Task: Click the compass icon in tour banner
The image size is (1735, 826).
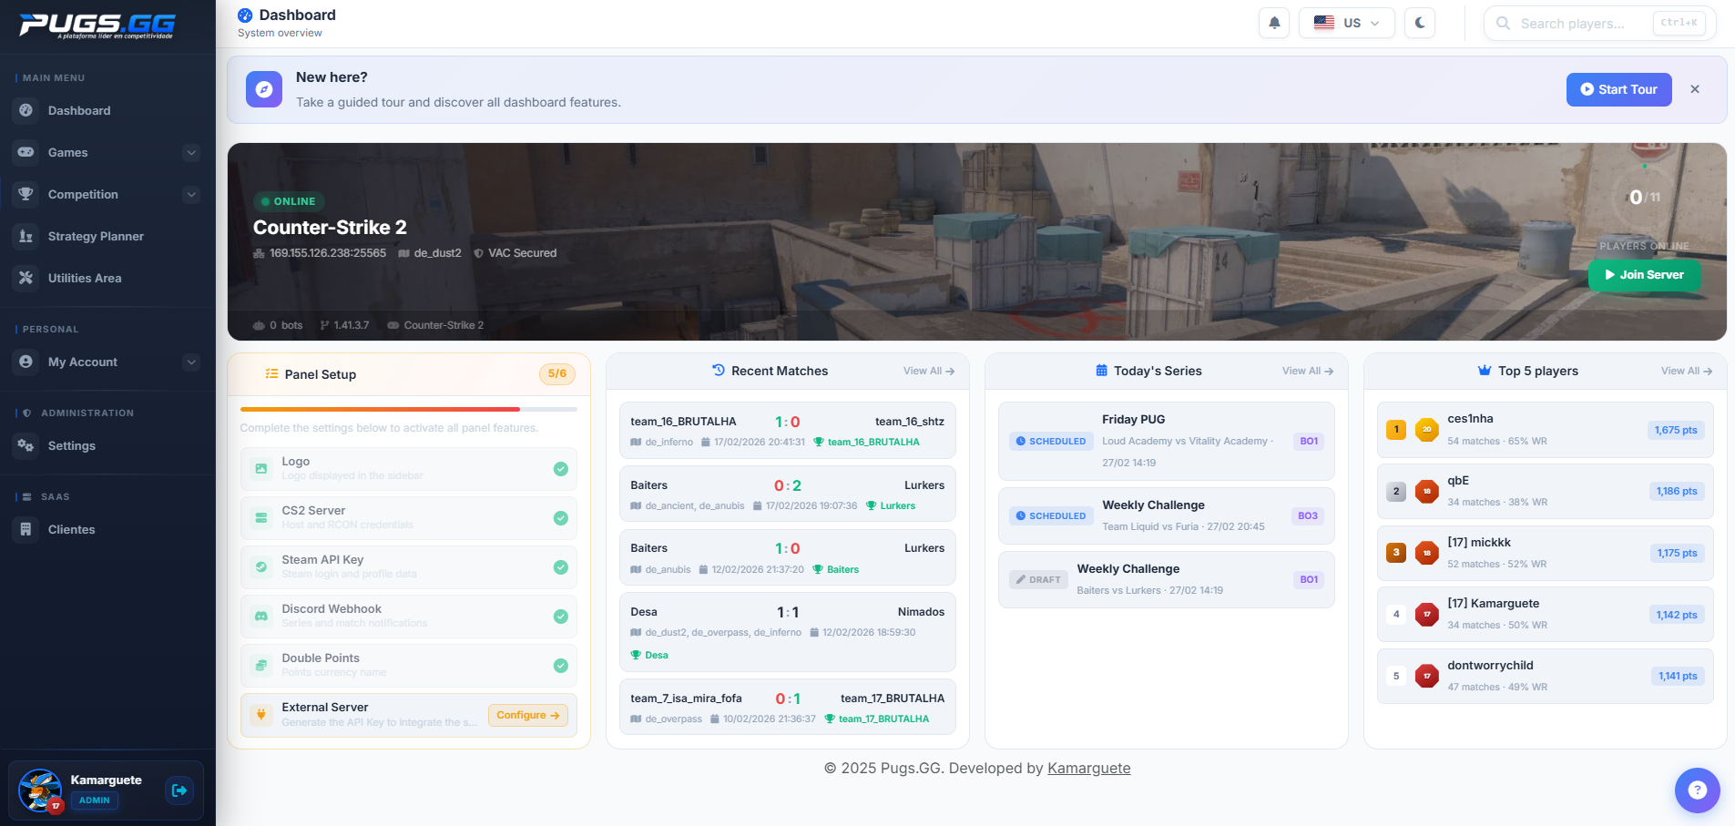Action: click(264, 89)
